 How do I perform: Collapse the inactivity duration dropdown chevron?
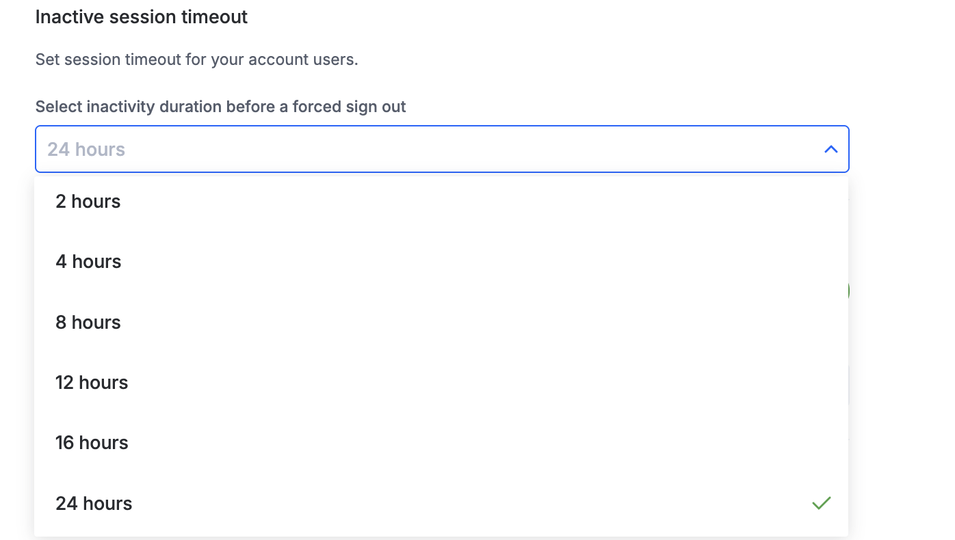830,149
